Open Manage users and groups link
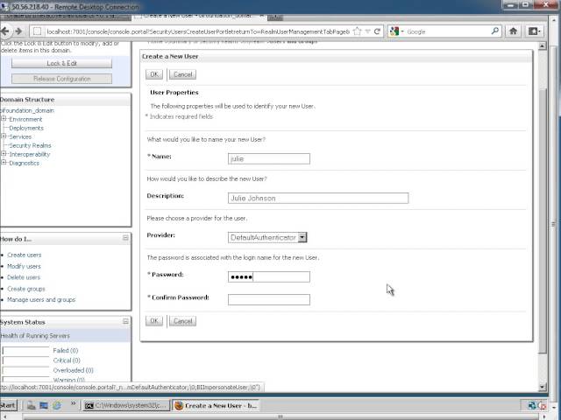The height and width of the screenshot is (420, 561). click(41, 299)
